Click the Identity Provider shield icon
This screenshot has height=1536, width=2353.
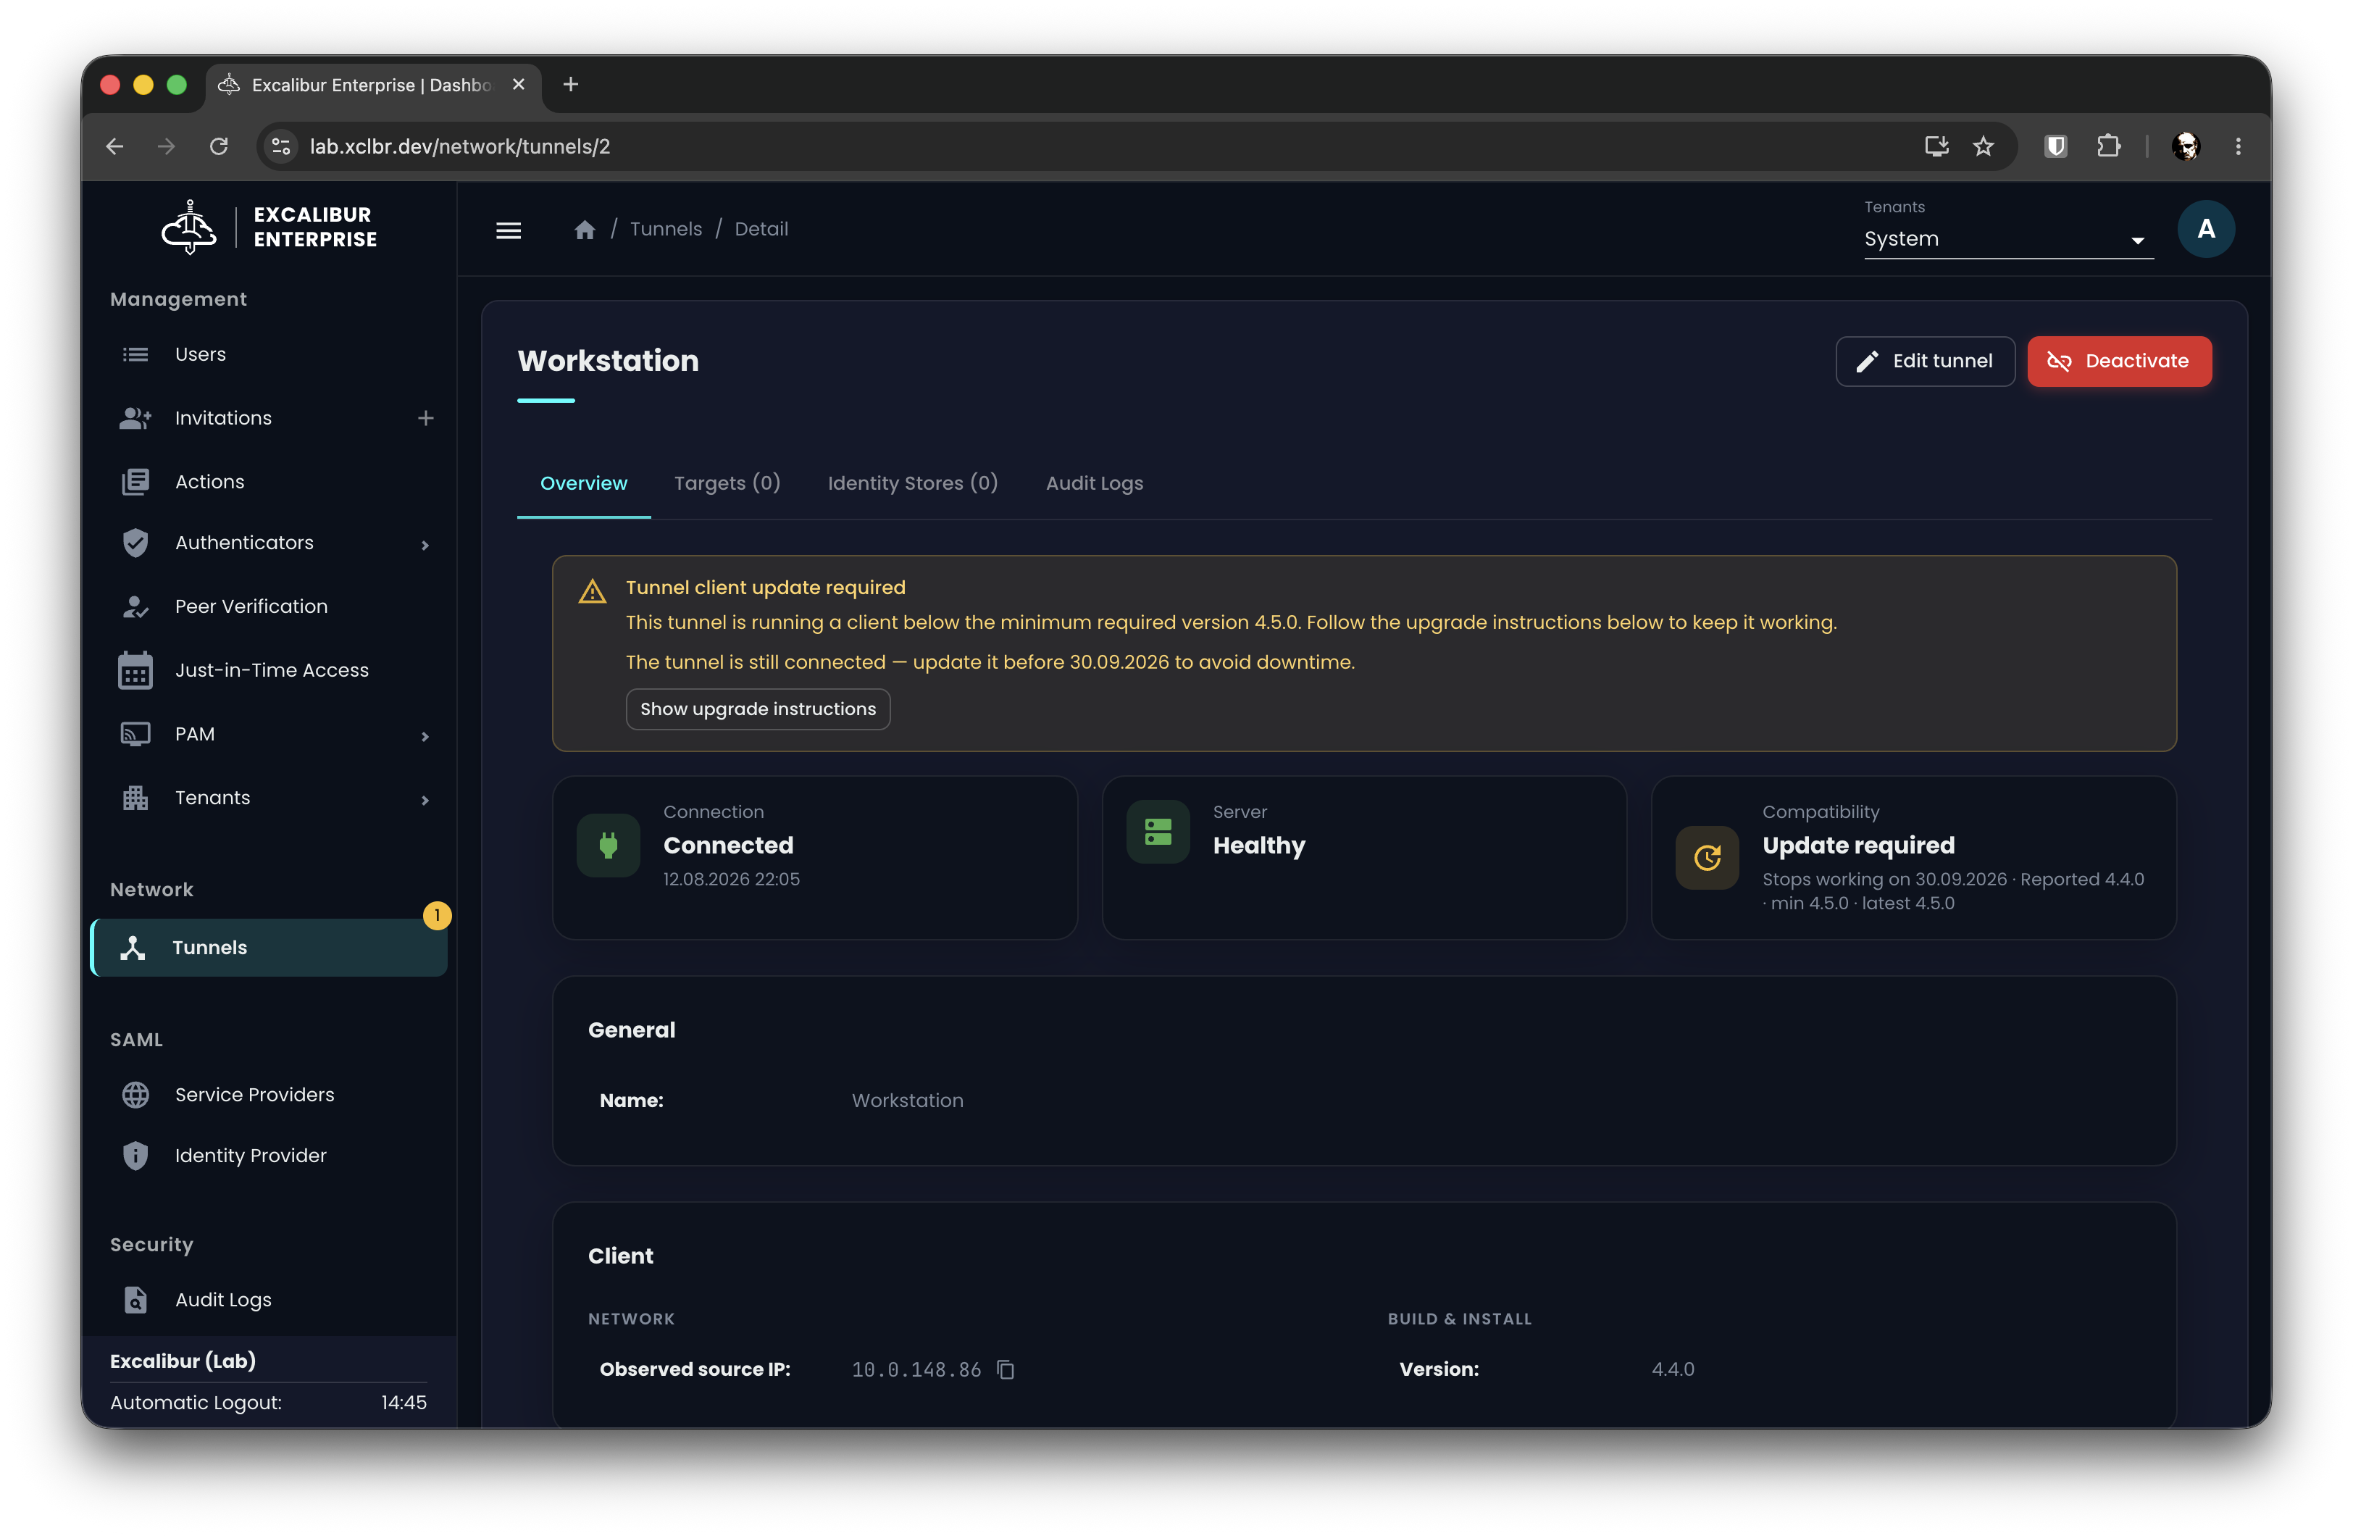[x=135, y=1155]
